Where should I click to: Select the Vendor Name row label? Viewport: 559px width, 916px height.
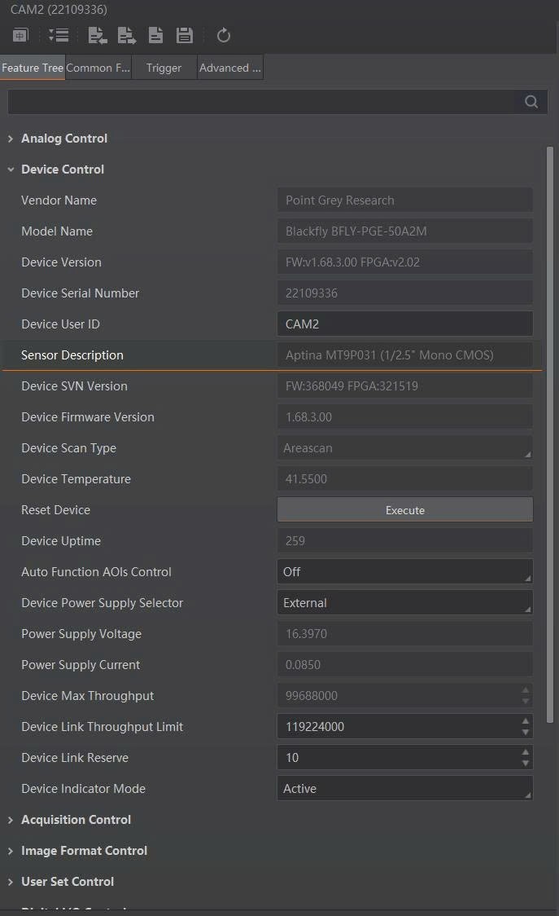coord(59,200)
